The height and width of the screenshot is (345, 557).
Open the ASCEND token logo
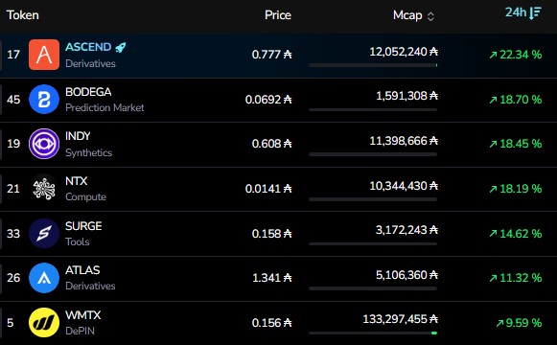(44, 55)
